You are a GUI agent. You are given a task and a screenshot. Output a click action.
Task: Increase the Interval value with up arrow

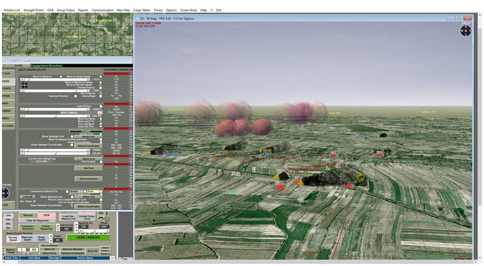coord(57,226)
